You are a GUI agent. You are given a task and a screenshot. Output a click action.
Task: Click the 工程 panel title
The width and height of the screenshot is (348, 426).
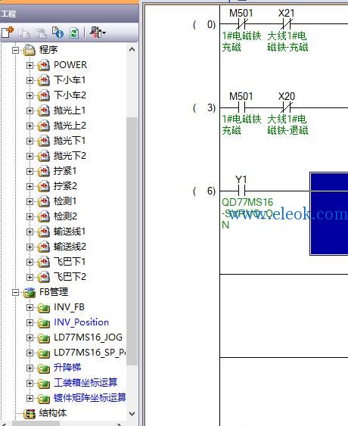point(8,14)
